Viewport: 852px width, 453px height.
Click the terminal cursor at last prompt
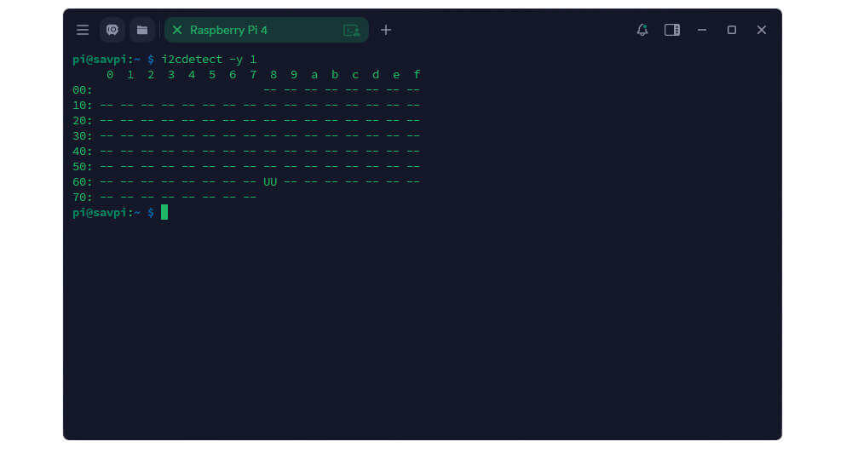point(164,212)
